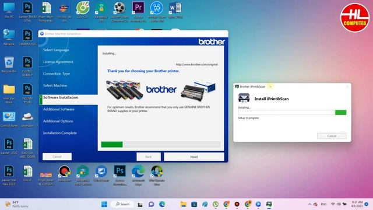The height and width of the screenshot is (210, 373).
Task: Open the Word document desktop icon
Action: pyautogui.click(x=175, y=10)
